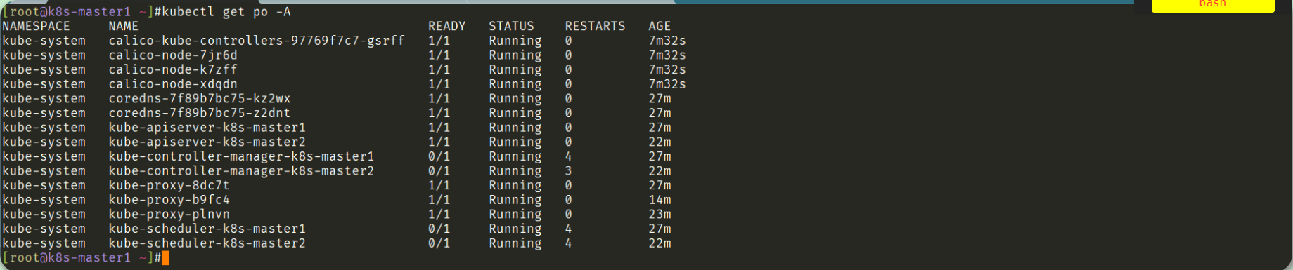Screen dimensions: 1293x270
Task: Click pod name kube-scheduler-k8s-master2
Action: [207, 243]
